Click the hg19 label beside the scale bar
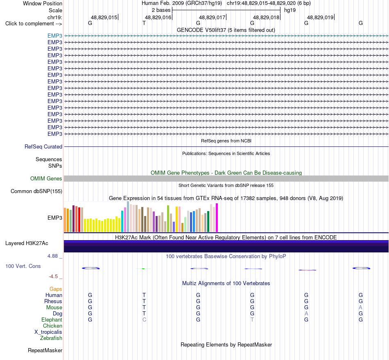The height and width of the screenshot is (360, 389). coord(290,10)
